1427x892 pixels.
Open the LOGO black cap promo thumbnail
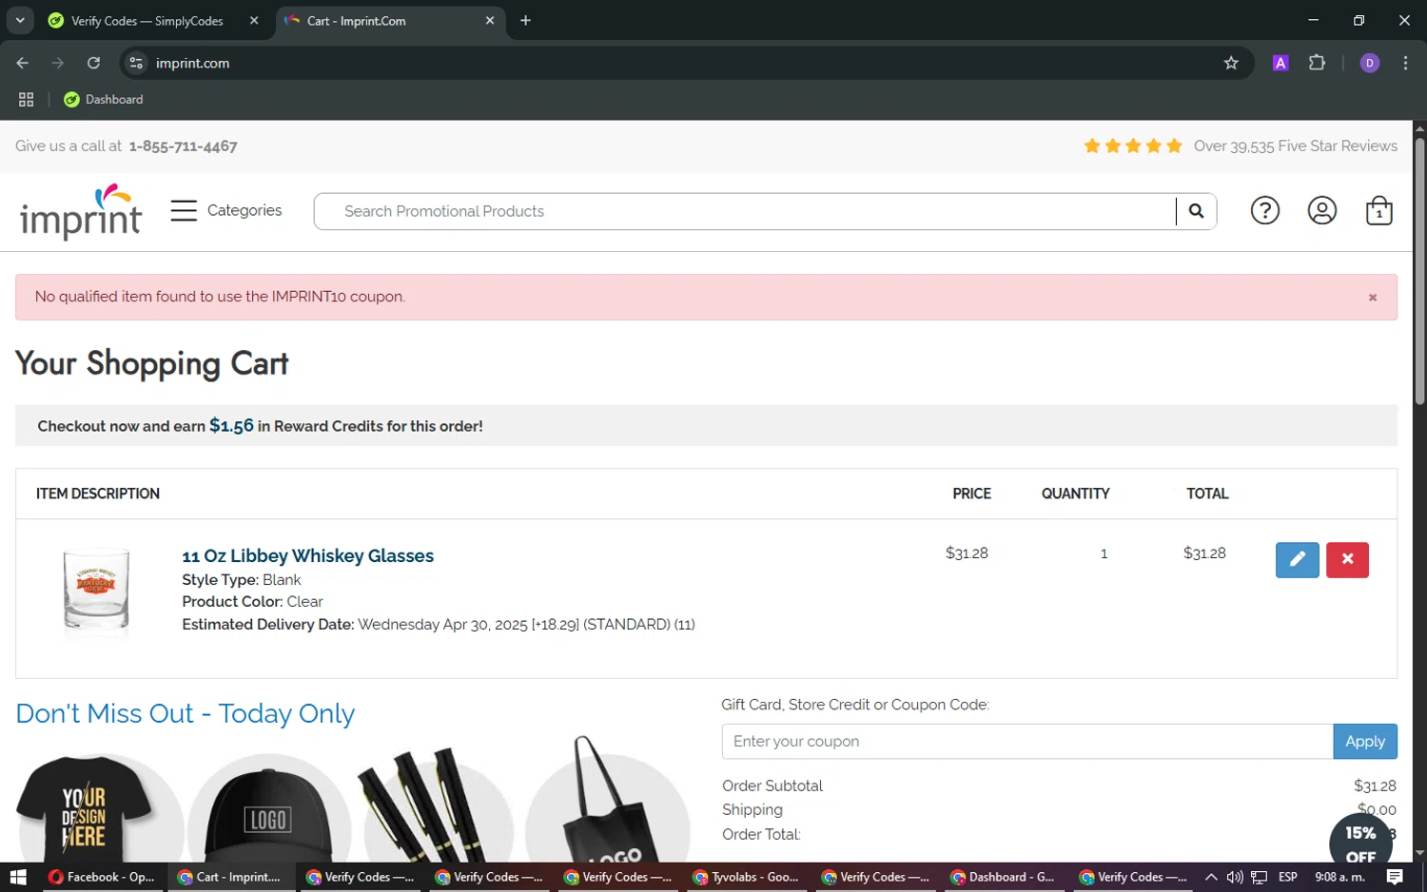point(268,810)
